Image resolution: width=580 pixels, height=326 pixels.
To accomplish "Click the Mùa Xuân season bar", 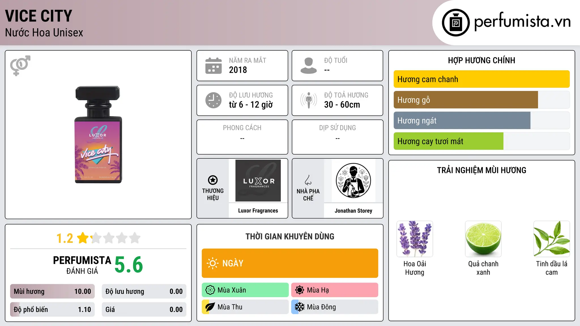I will tap(245, 290).
